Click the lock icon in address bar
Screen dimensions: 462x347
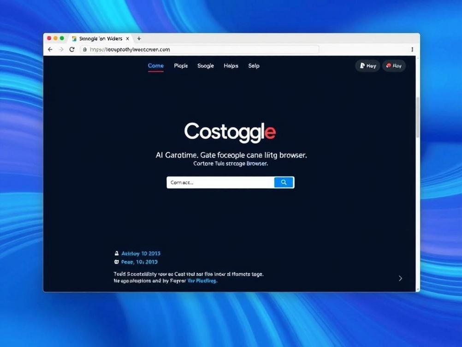85,49
